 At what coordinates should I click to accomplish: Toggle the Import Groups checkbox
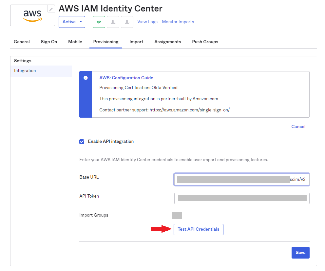(x=177, y=215)
